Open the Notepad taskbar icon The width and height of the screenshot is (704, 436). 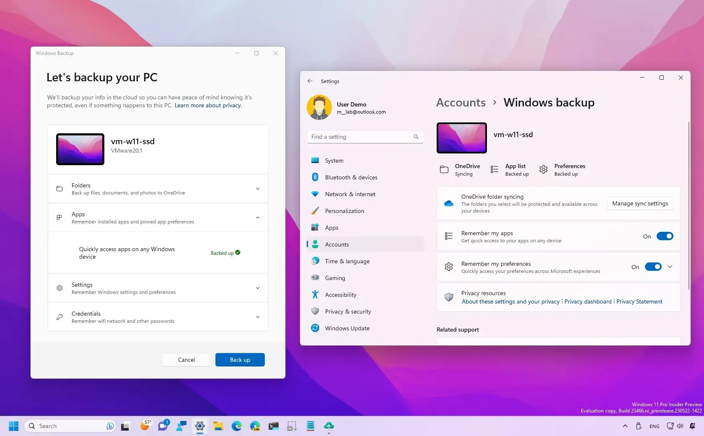click(x=311, y=426)
